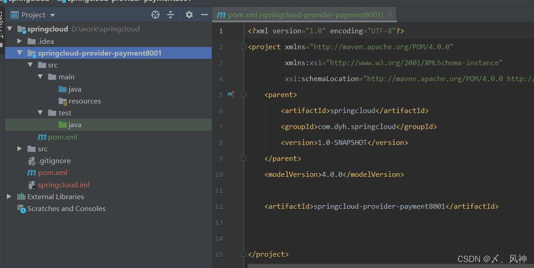Click the locate/select opened file target icon
Screen dimensions: 534x268
pos(155,15)
